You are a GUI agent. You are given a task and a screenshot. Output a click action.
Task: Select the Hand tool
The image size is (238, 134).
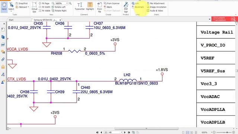4,7
